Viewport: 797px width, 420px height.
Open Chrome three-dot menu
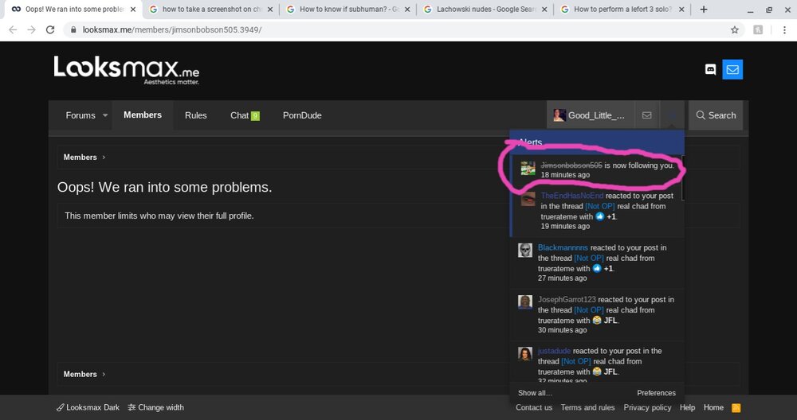(785, 30)
